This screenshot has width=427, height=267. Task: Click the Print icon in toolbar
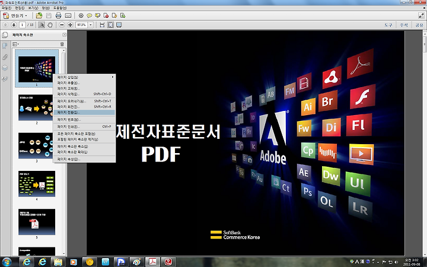coord(58,15)
